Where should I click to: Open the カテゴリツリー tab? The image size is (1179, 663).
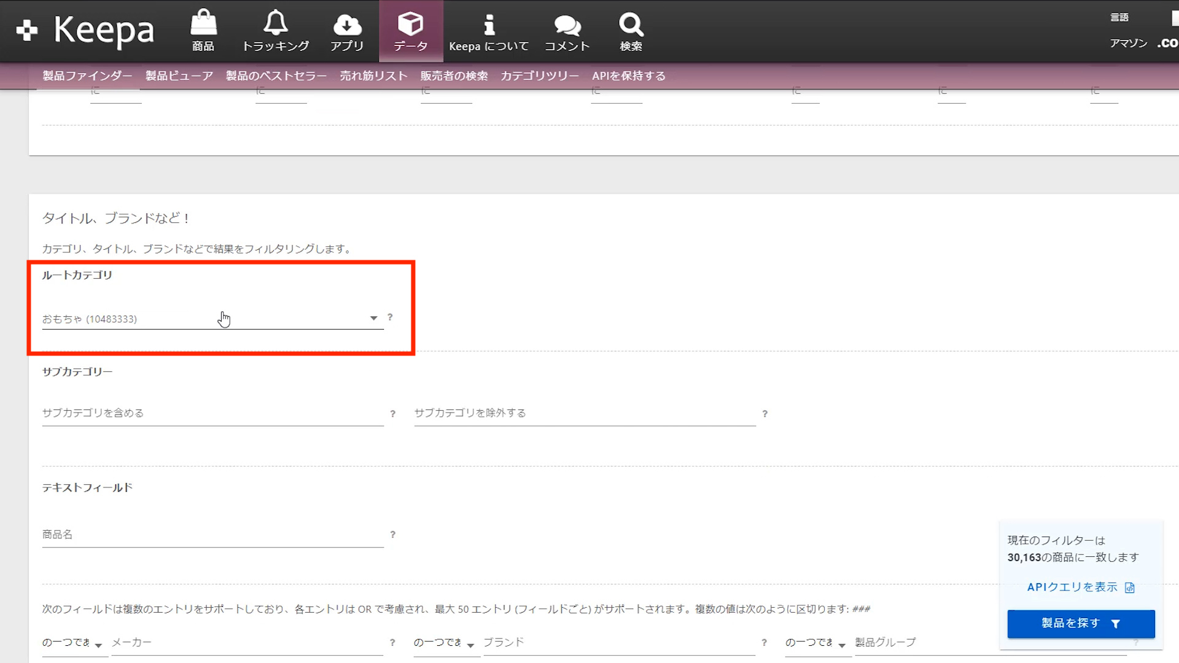coord(540,76)
